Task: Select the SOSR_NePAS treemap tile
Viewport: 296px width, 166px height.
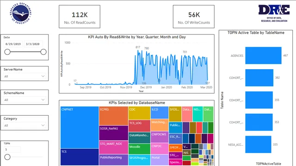Action: point(114,133)
